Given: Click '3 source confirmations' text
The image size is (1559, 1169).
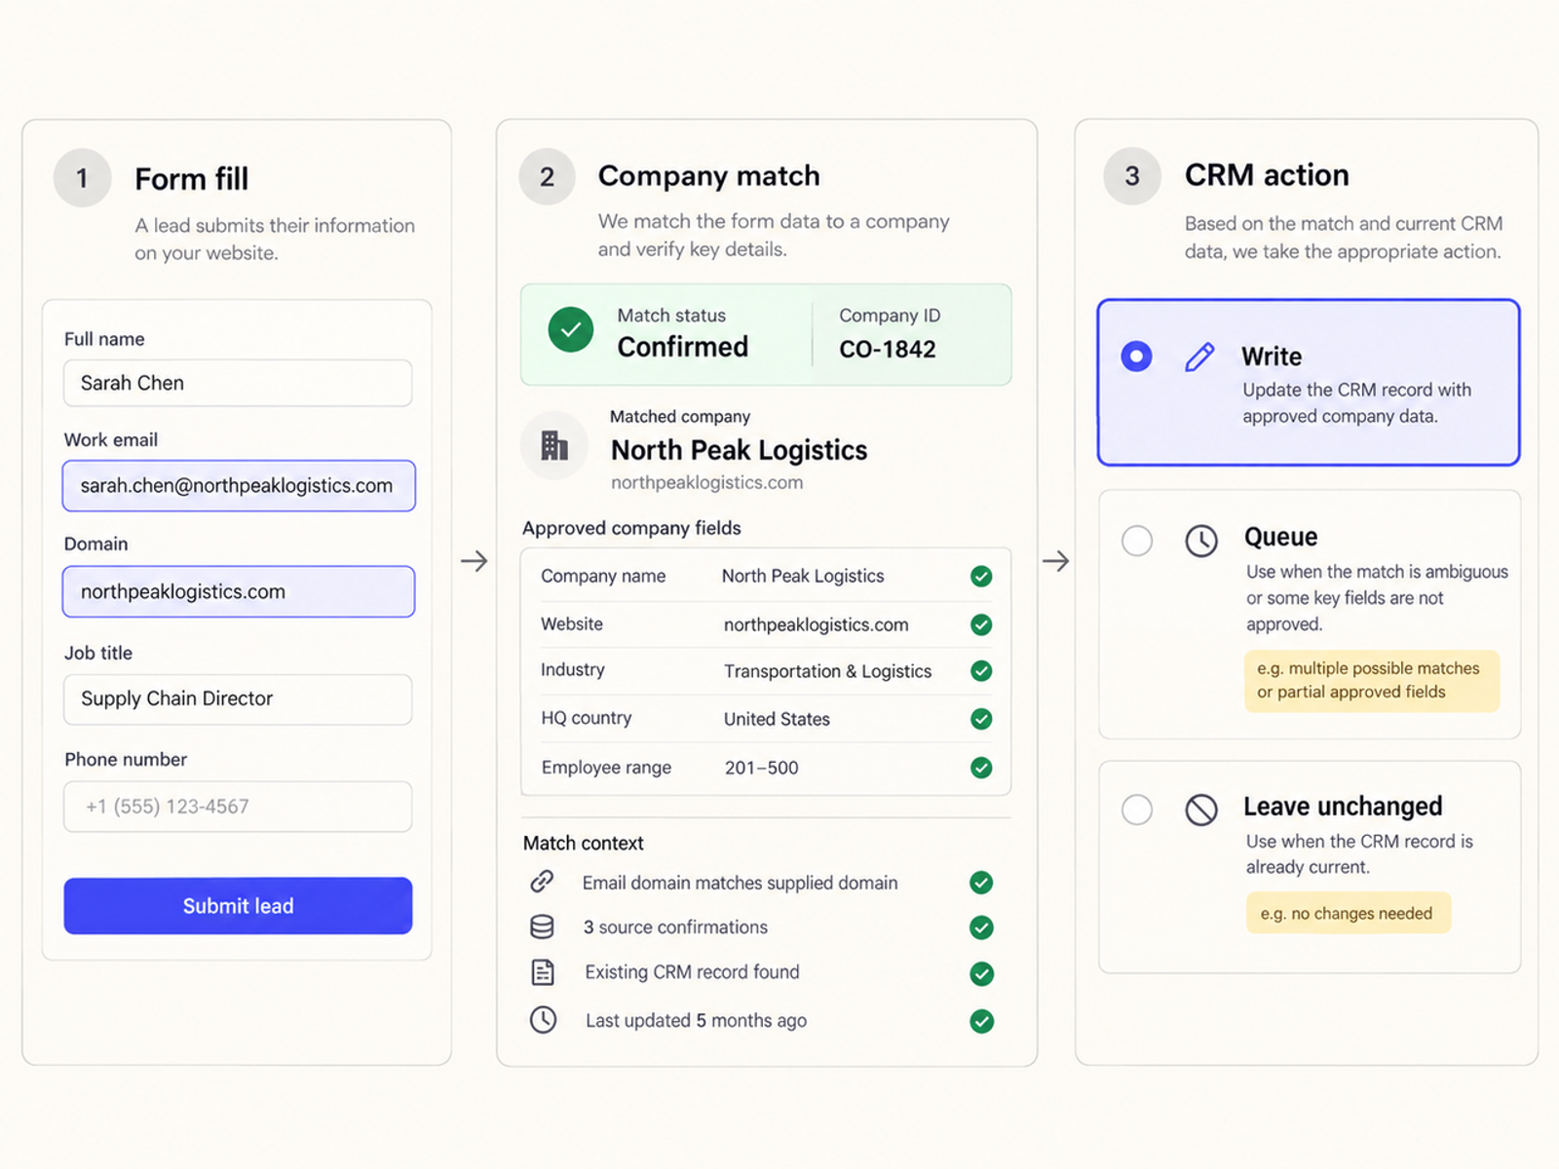Looking at the screenshot, I should 675,927.
